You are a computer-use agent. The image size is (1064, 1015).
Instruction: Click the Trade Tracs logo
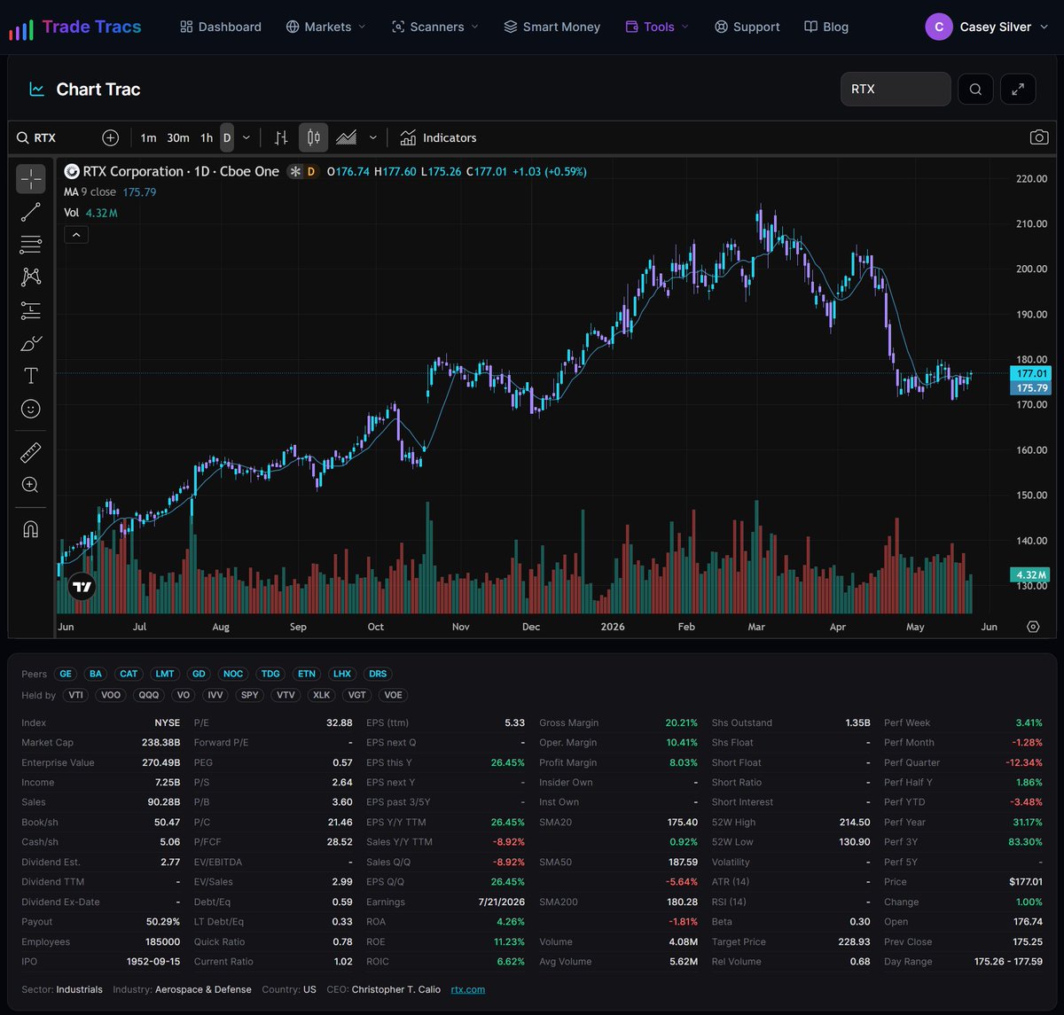pyautogui.click(x=75, y=27)
